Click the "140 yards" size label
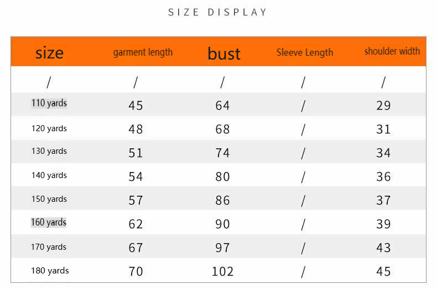Image resolution: width=437 pixels, height=290 pixels. coord(49,175)
